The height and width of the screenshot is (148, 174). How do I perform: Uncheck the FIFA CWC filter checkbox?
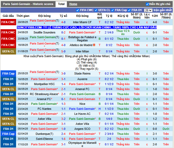point(78,10)
